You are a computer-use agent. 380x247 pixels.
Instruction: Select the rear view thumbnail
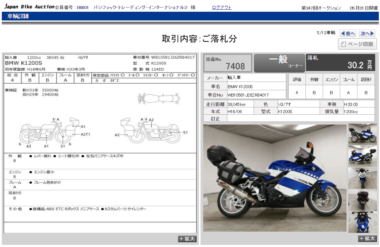tap(363, 200)
